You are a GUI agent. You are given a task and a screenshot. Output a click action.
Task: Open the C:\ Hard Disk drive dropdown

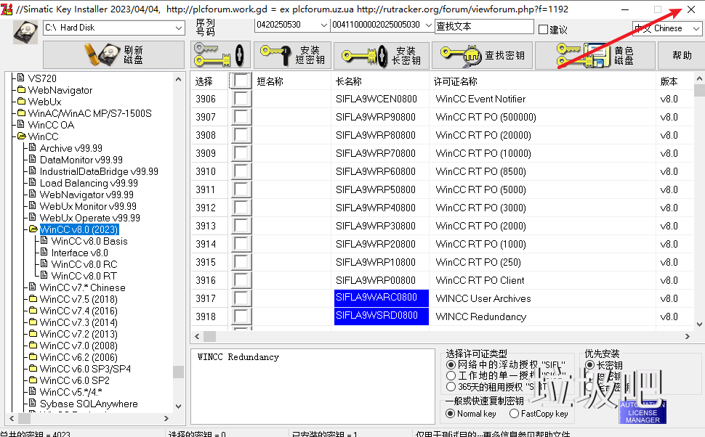pos(179,28)
